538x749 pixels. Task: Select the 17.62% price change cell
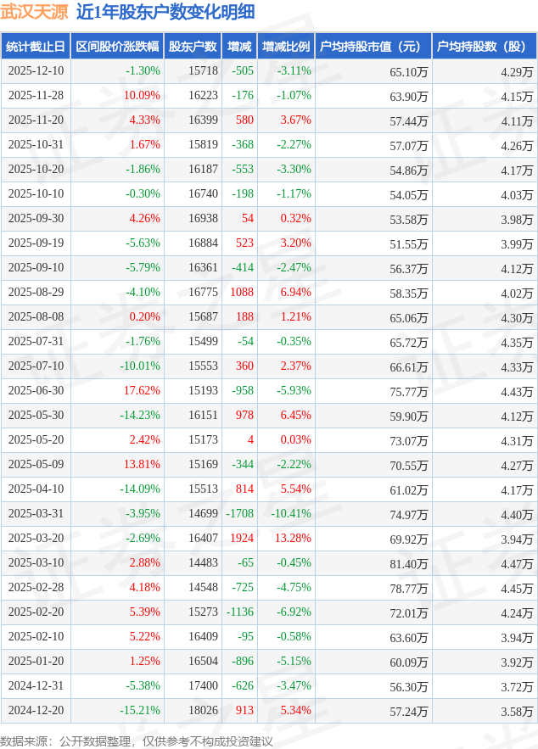coord(142,391)
